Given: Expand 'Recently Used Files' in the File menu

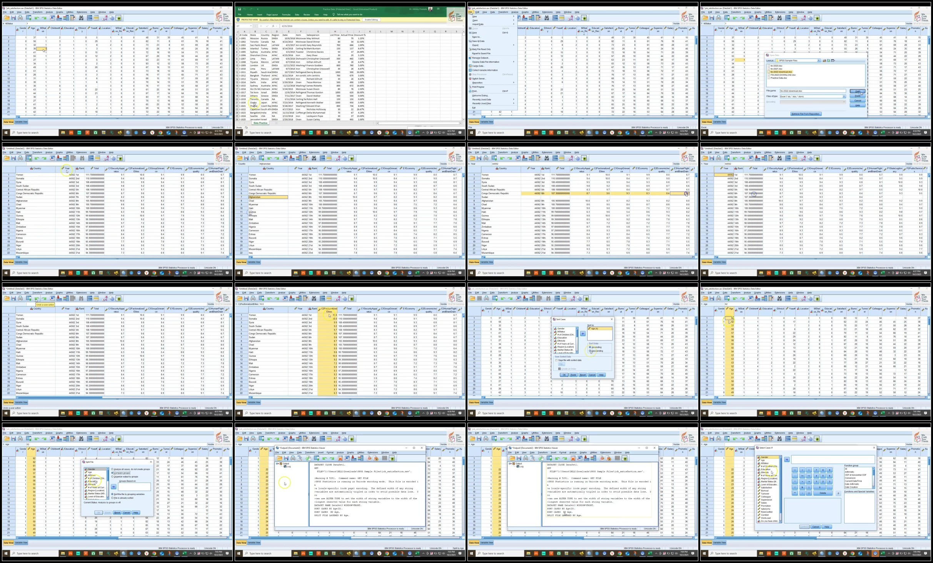Looking at the screenshot, I should point(492,103).
